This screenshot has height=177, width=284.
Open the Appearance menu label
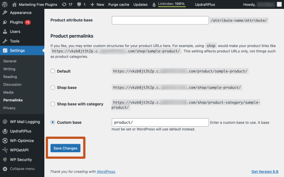click(x=21, y=13)
